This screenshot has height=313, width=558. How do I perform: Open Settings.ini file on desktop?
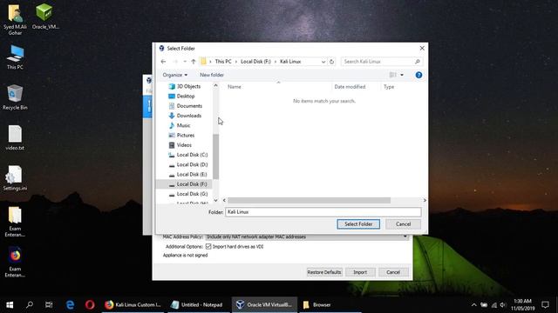tap(15, 177)
